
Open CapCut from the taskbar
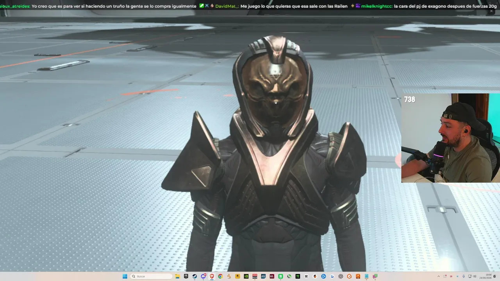[x=306, y=276]
